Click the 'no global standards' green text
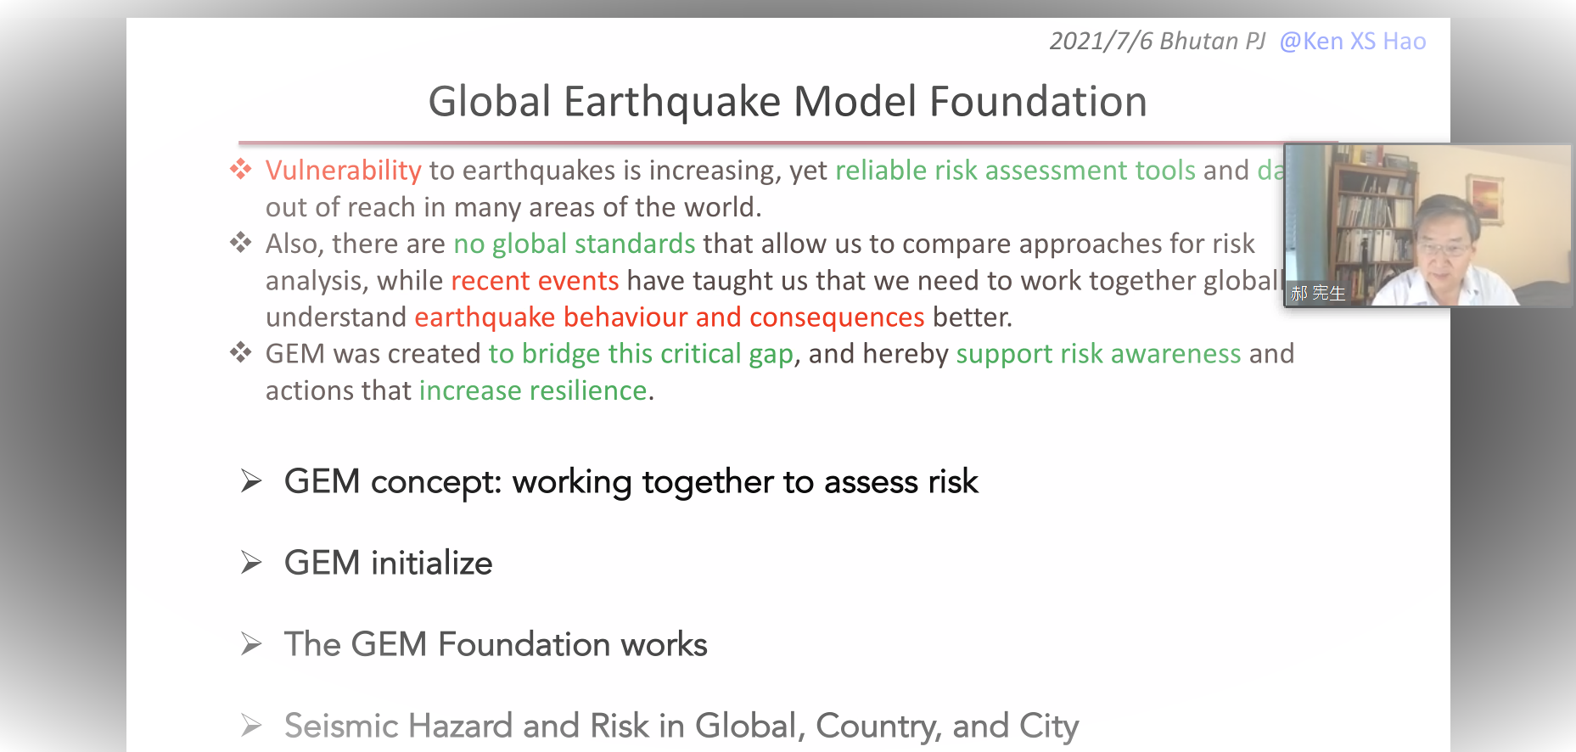This screenshot has width=1576, height=752. click(x=575, y=244)
